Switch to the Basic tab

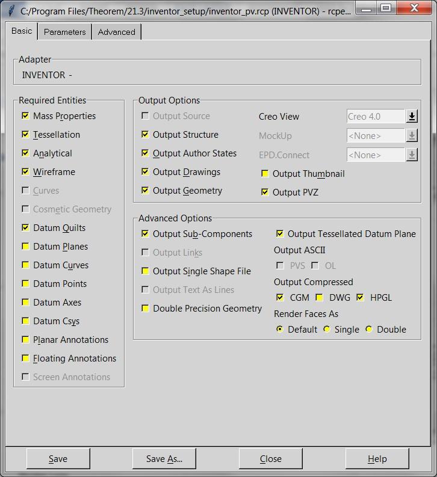[22, 31]
